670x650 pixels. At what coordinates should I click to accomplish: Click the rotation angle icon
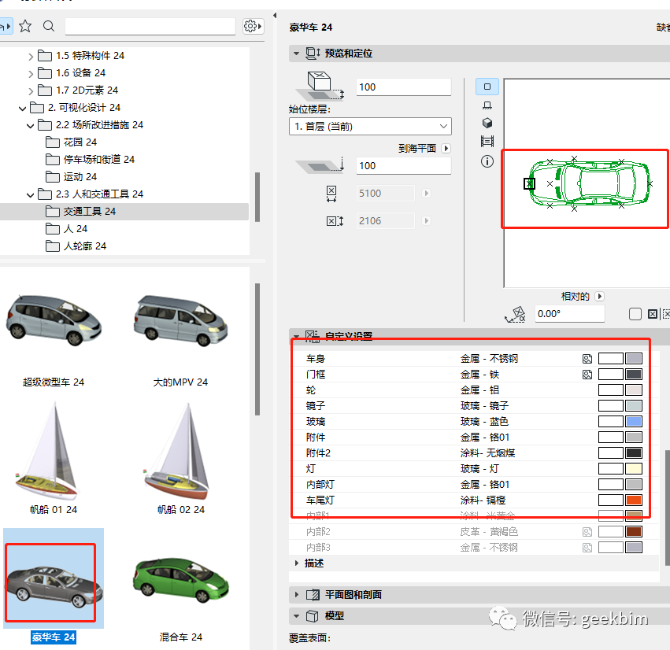516,315
